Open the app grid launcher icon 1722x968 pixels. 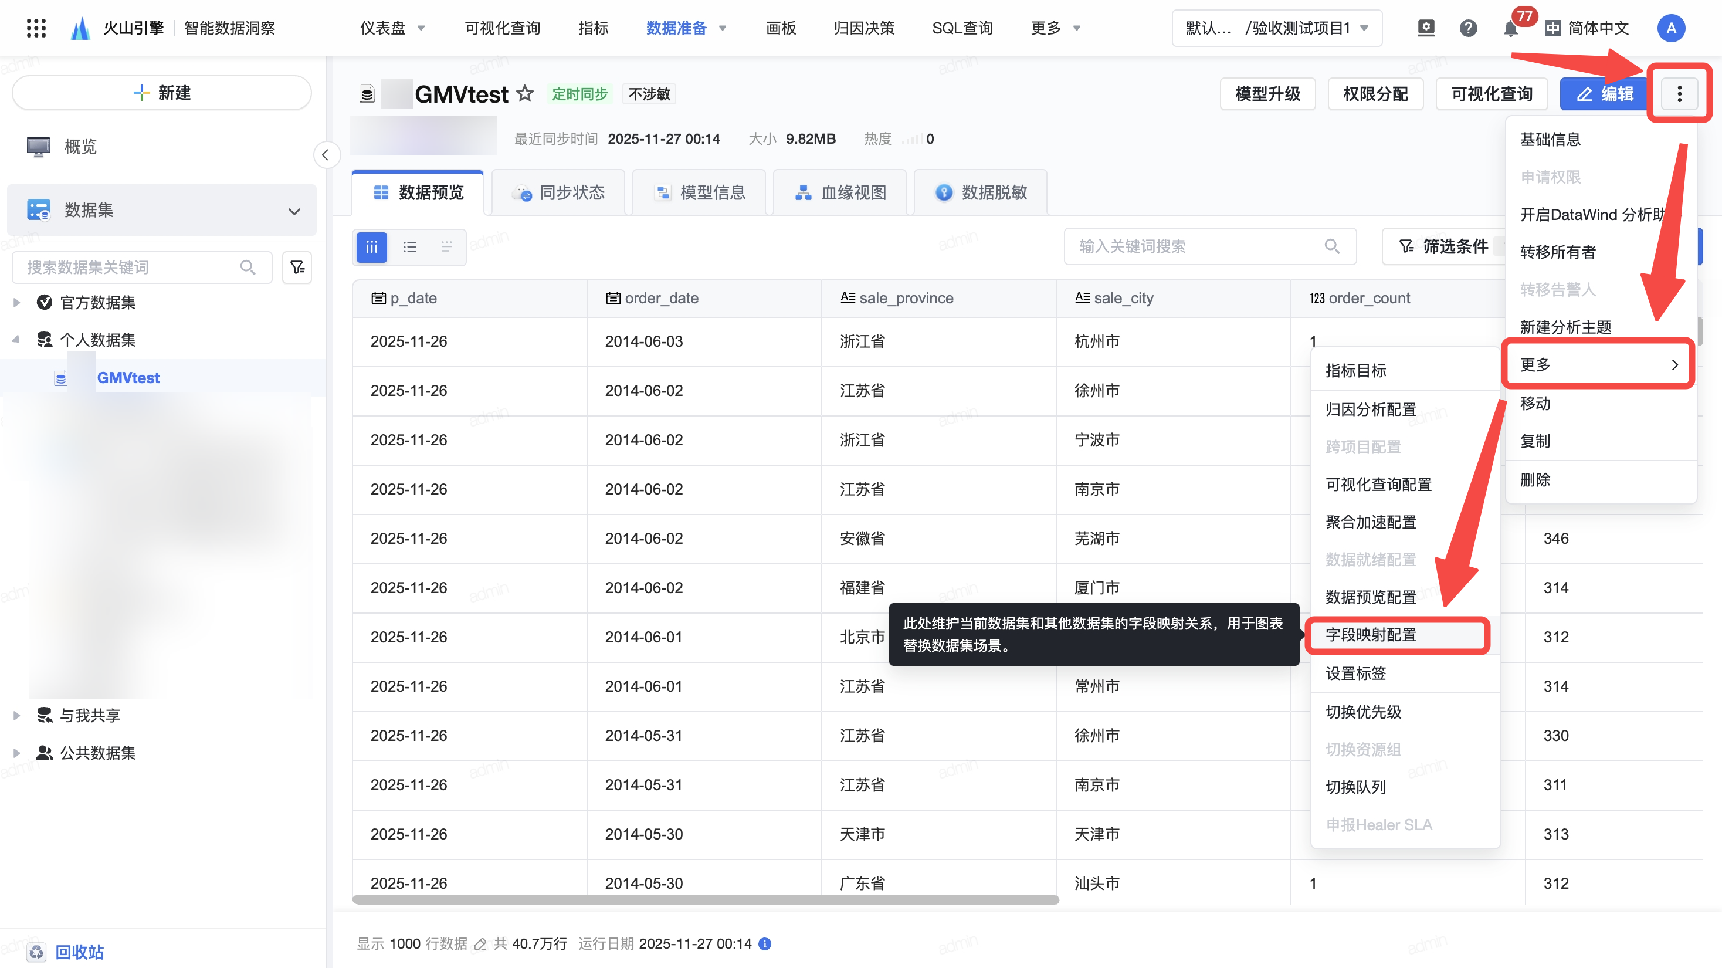point(36,28)
